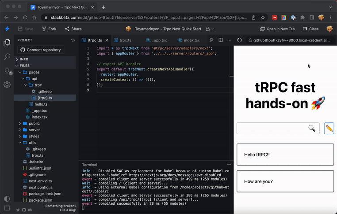Open the Explorer files sidebar icon
The height and width of the screenshot is (214, 337).
(x=7, y=43)
